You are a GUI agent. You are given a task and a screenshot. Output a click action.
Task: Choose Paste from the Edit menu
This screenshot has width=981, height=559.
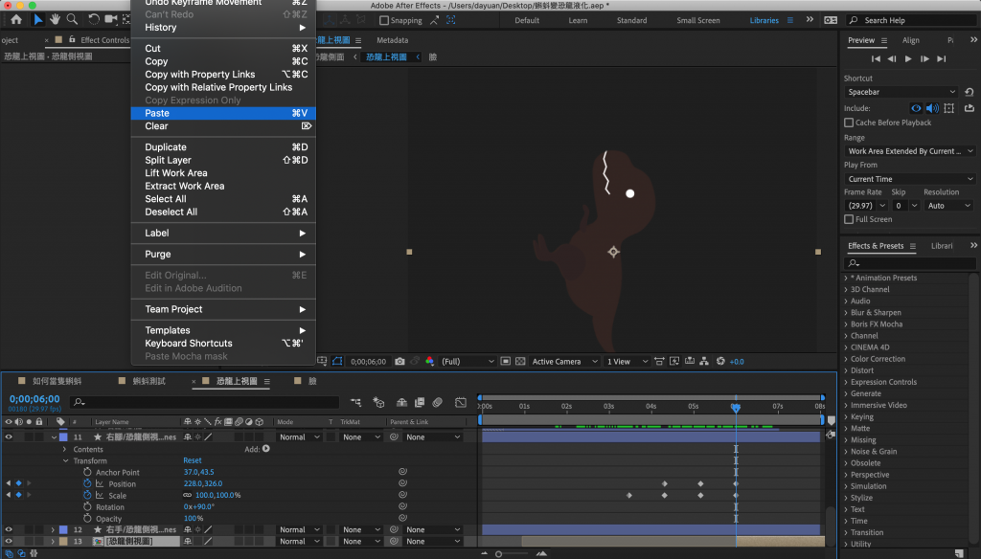pos(223,113)
